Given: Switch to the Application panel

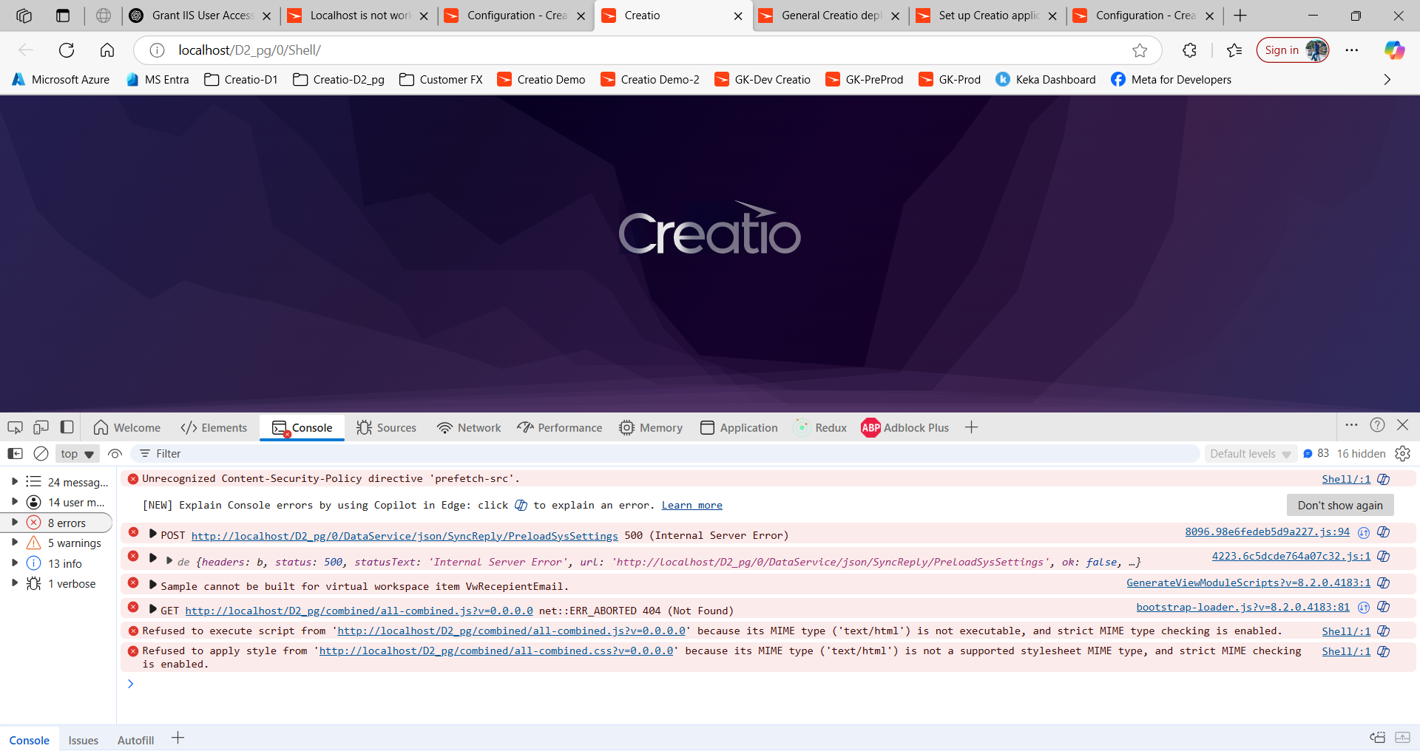Looking at the screenshot, I should tap(739, 428).
